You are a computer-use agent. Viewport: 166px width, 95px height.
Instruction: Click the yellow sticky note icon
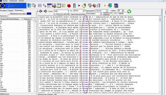click(84, 5)
